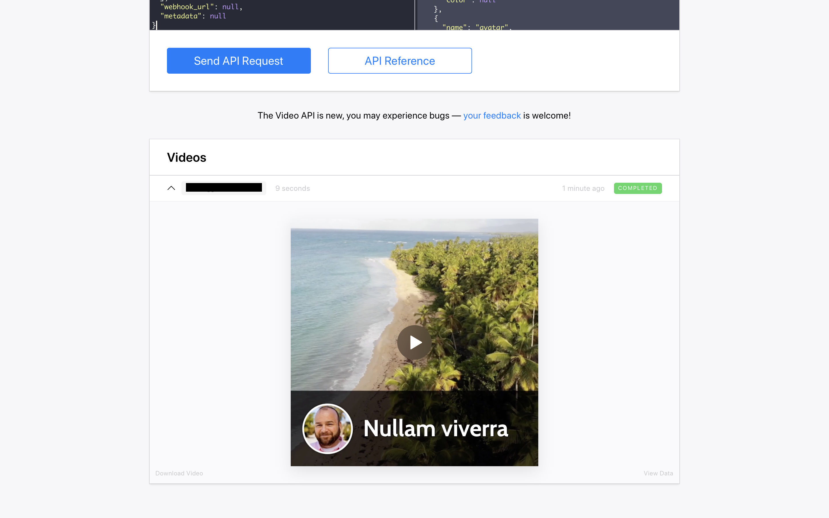Click the avatar photo in the video
This screenshot has height=518, width=829.
(328, 429)
